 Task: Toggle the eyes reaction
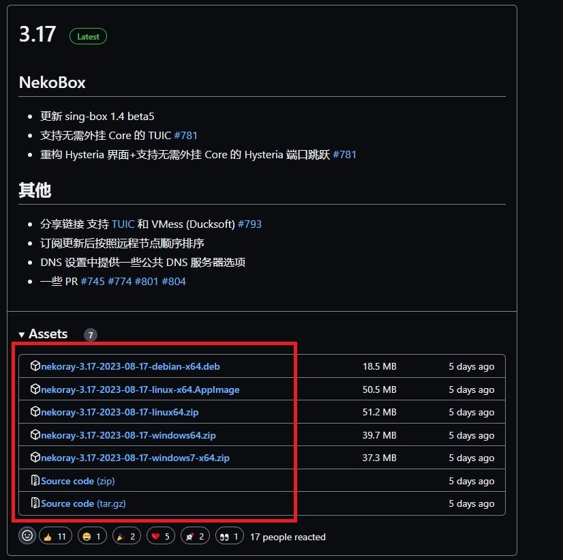point(230,536)
